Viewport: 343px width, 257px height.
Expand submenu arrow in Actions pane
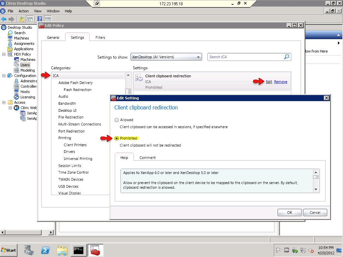point(339,43)
